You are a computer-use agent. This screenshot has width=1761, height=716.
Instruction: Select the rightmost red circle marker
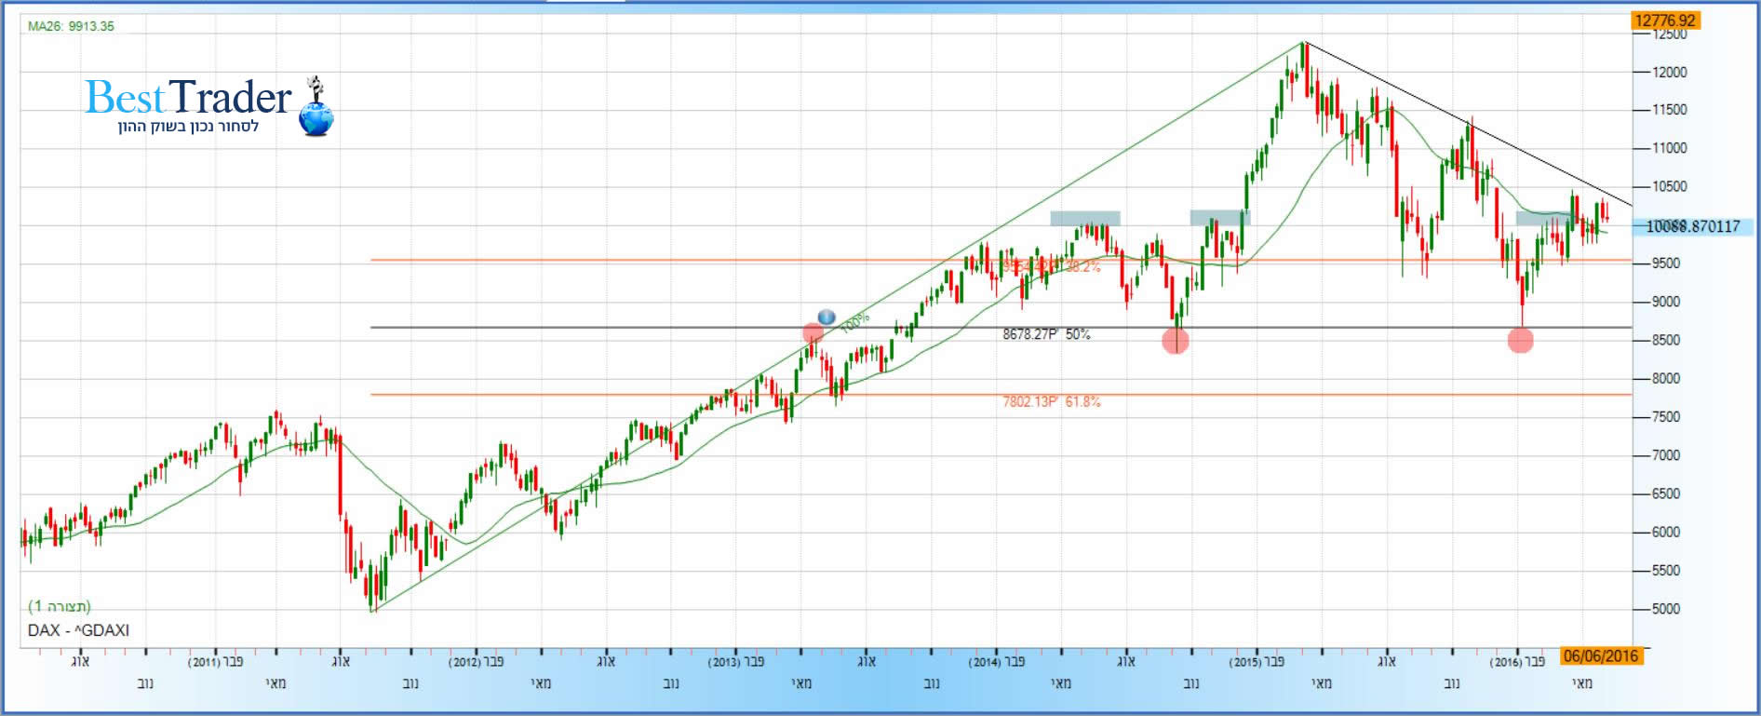coord(1520,341)
